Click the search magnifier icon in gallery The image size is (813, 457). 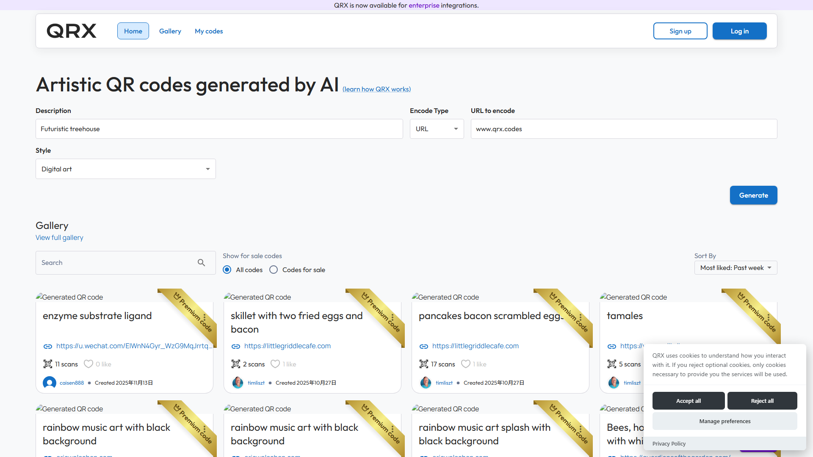click(201, 263)
